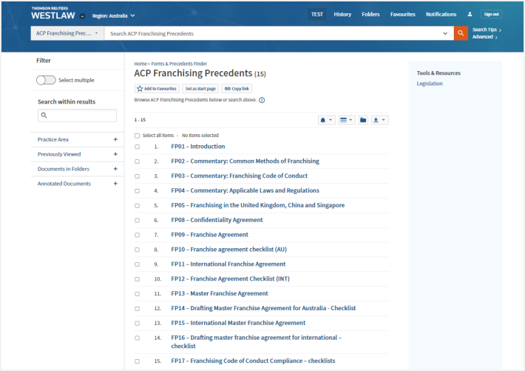Click the Search within results field
Screen dimensions: 525x371
pyautogui.click(x=77, y=116)
